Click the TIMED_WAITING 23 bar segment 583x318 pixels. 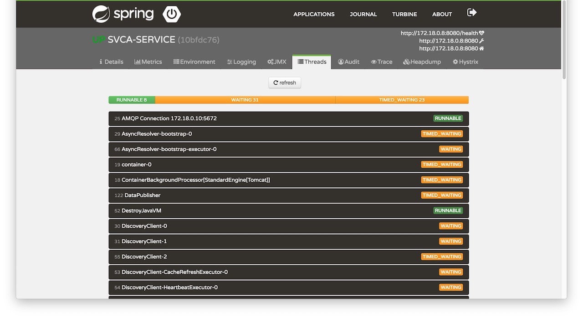(x=402, y=100)
